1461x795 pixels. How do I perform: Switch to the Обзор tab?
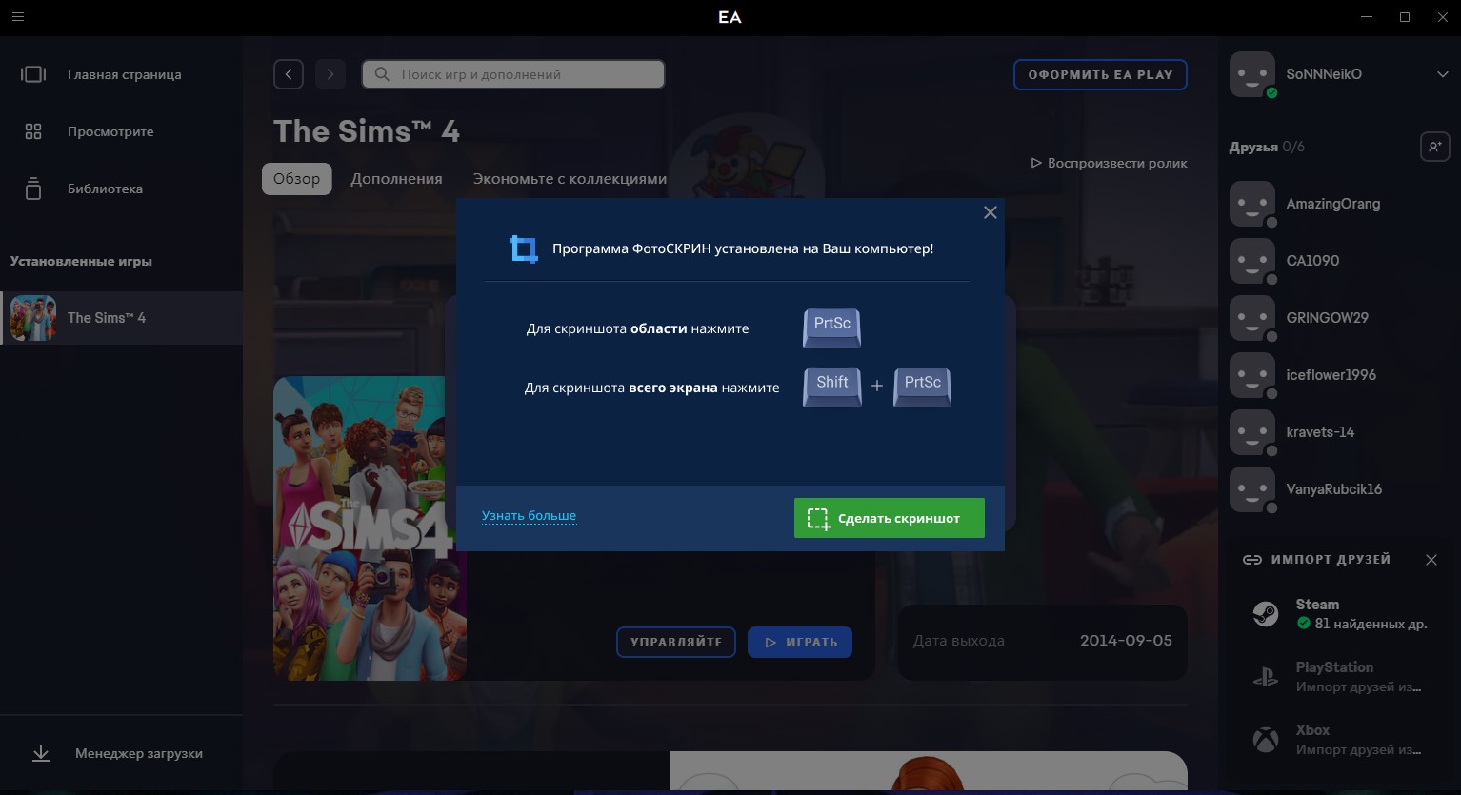point(297,179)
